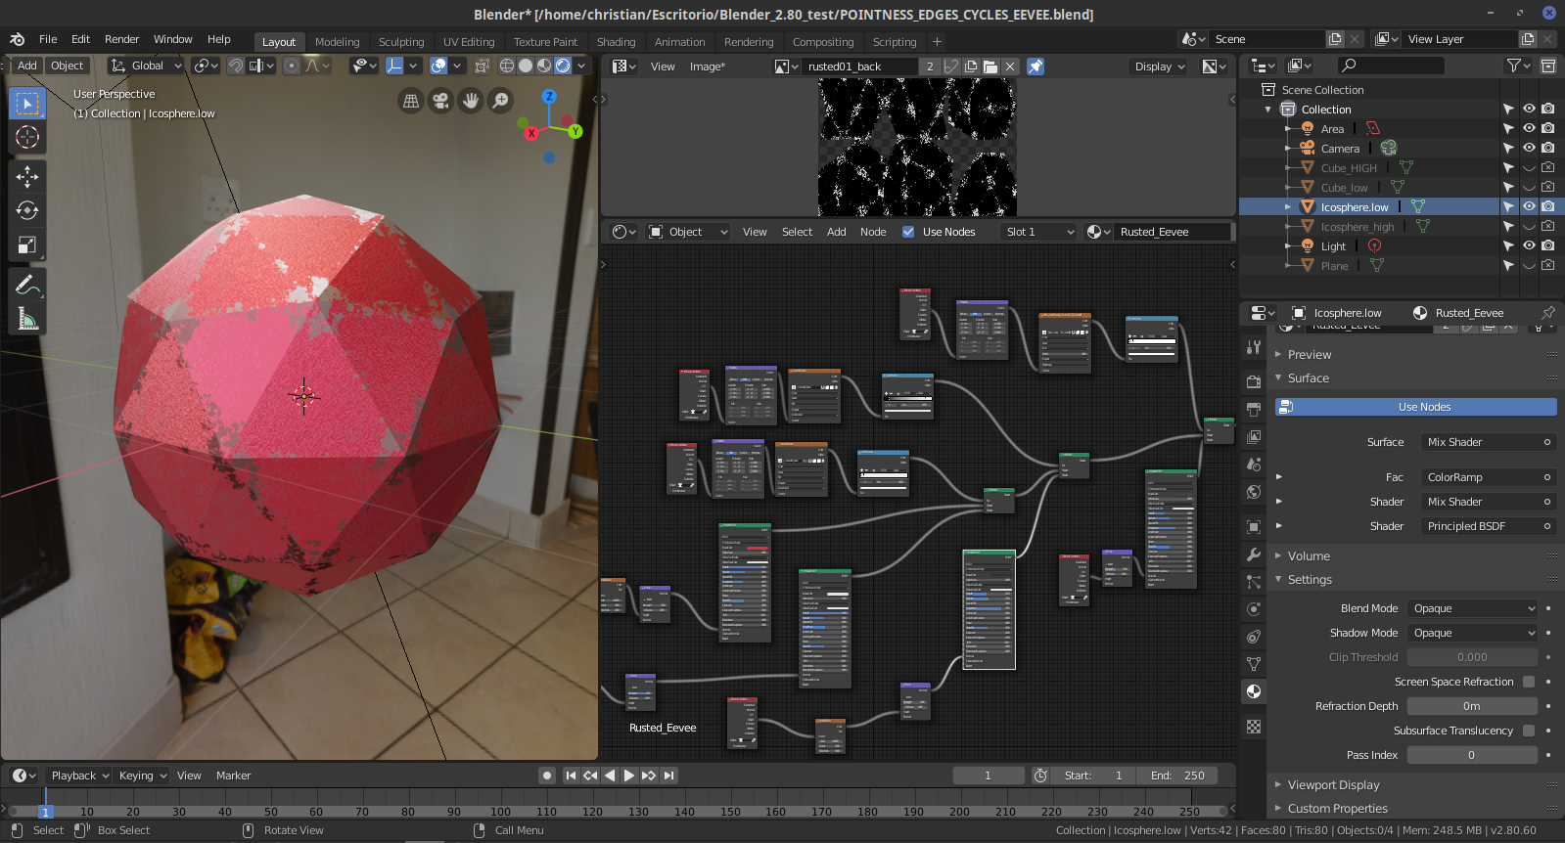This screenshot has height=843, width=1565.
Task: Jump to the end frame
Action: pos(669,776)
